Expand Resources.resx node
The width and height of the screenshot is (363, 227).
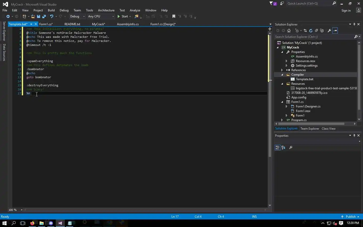coord(287,61)
